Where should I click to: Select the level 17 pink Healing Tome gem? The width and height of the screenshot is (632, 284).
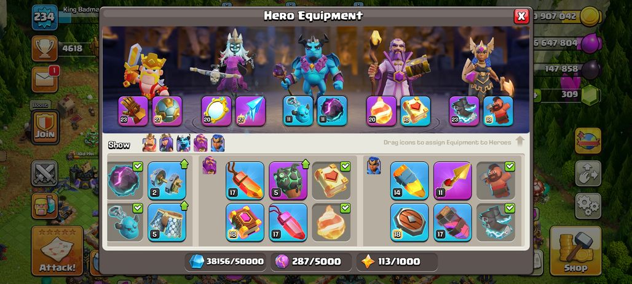click(x=288, y=222)
